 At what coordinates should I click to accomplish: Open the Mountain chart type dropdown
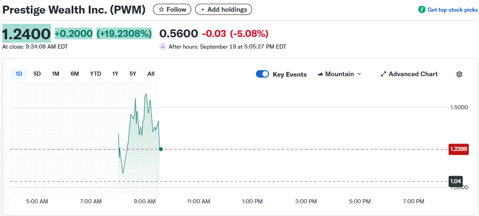click(340, 74)
